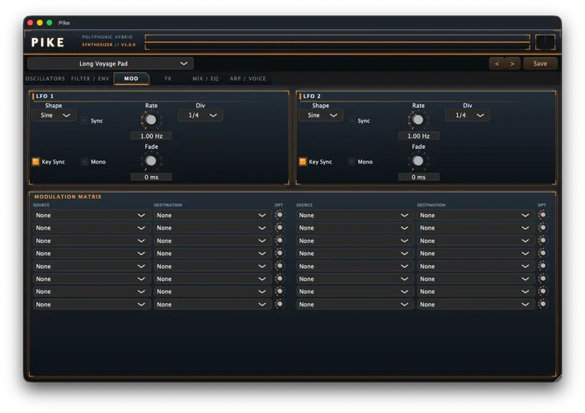Switch to the Filter / Env tab
The image size is (585, 413).
coord(90,78)
